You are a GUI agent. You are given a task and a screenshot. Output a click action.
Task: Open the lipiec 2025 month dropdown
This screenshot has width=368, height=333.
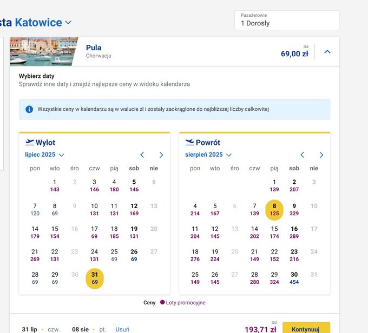[45, 155]
